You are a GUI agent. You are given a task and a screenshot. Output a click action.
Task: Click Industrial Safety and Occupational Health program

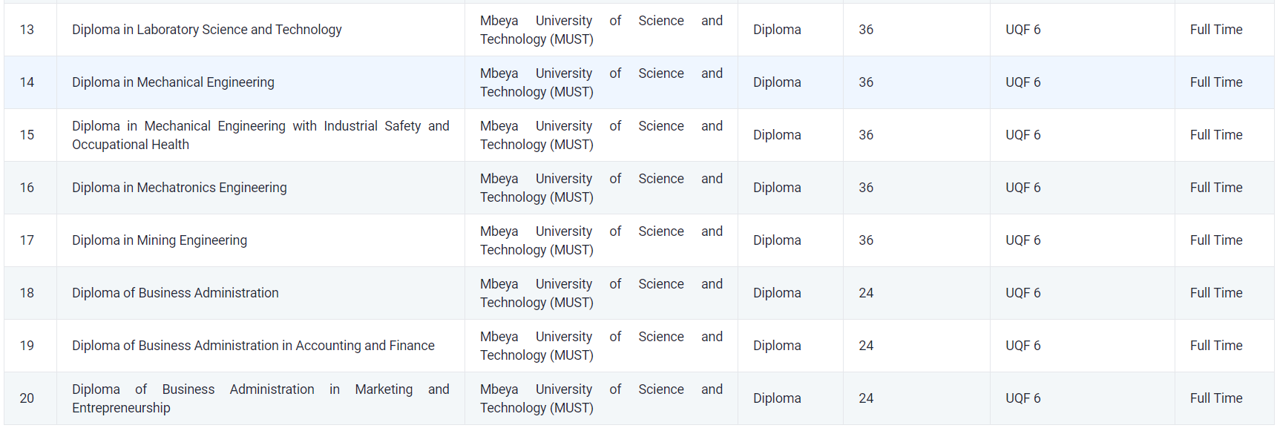pos(260,135)
